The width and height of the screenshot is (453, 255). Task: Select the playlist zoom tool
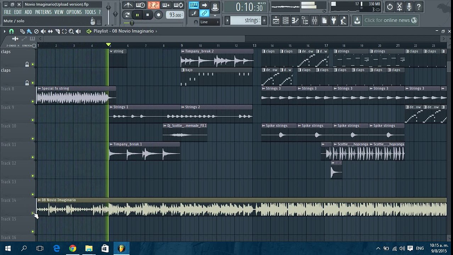click(71, 31)
